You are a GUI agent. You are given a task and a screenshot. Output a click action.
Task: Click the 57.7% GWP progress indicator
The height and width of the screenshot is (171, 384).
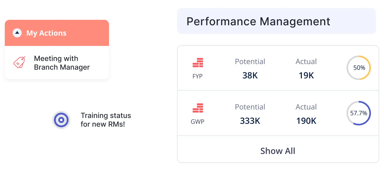click(x=359, y=113)
